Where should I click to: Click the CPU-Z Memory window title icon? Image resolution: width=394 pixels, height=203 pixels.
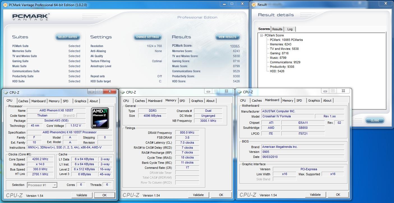tap(122, 92)
